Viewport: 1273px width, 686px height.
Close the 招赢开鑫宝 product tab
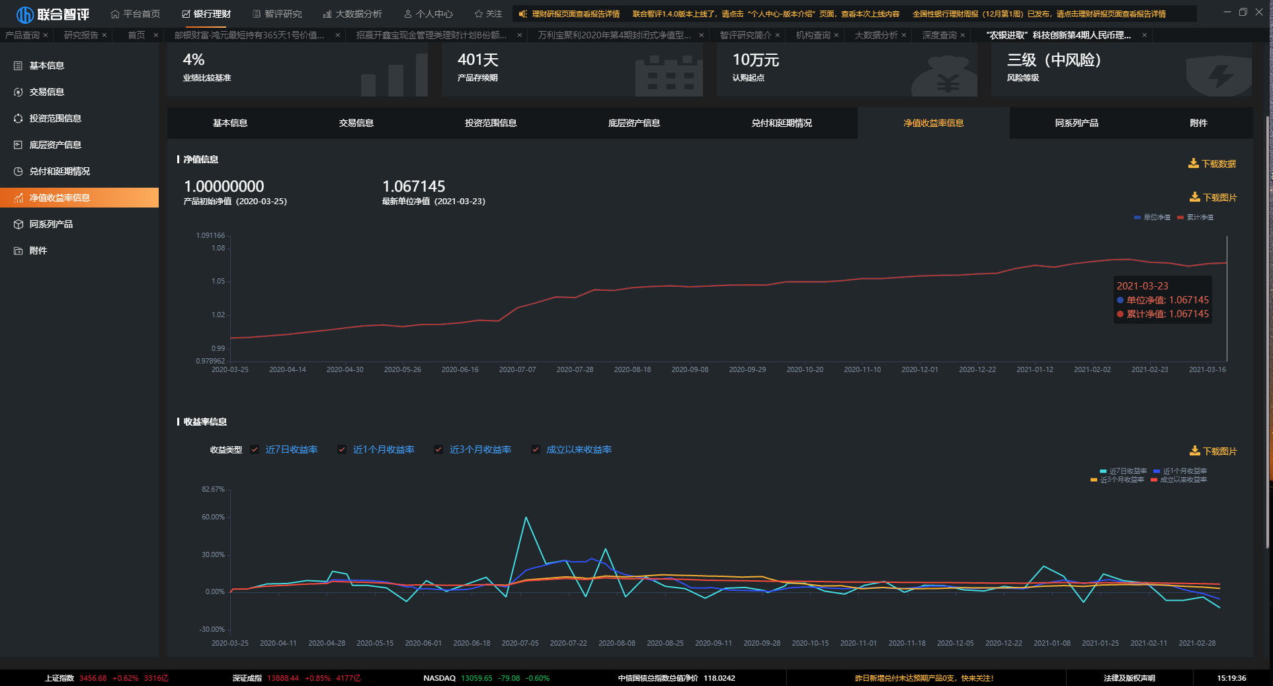pyautogui.click(x=519, y=35)
